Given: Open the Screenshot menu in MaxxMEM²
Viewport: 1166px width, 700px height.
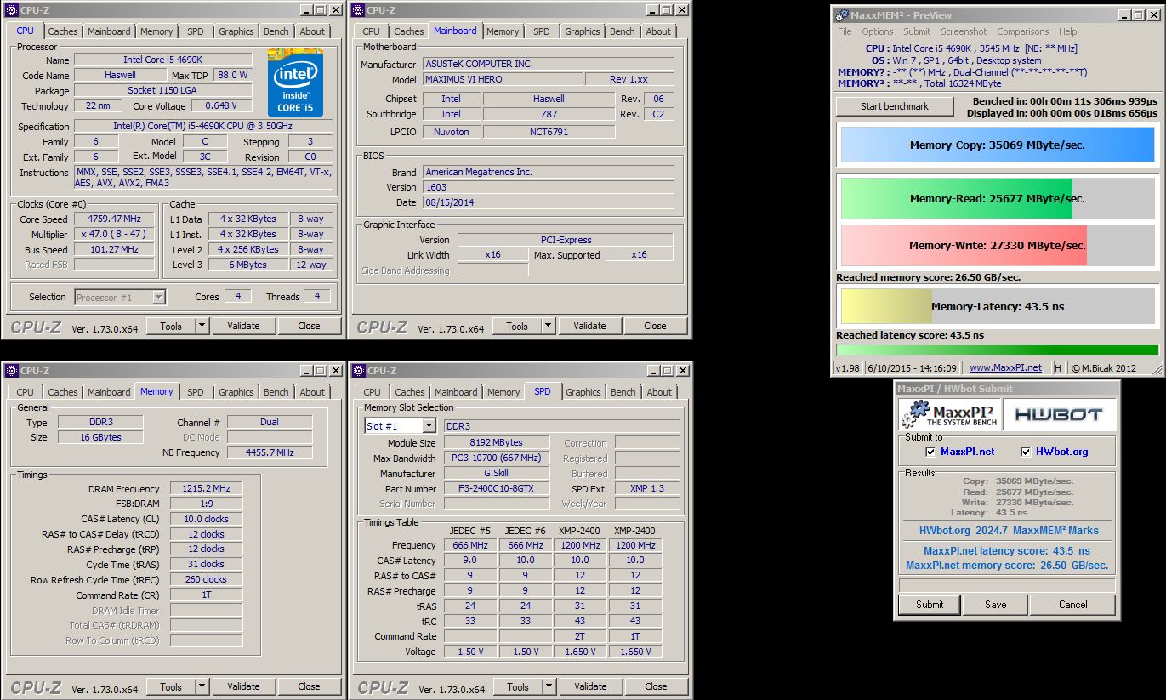Looking at the screenshot, I should 964,31.
